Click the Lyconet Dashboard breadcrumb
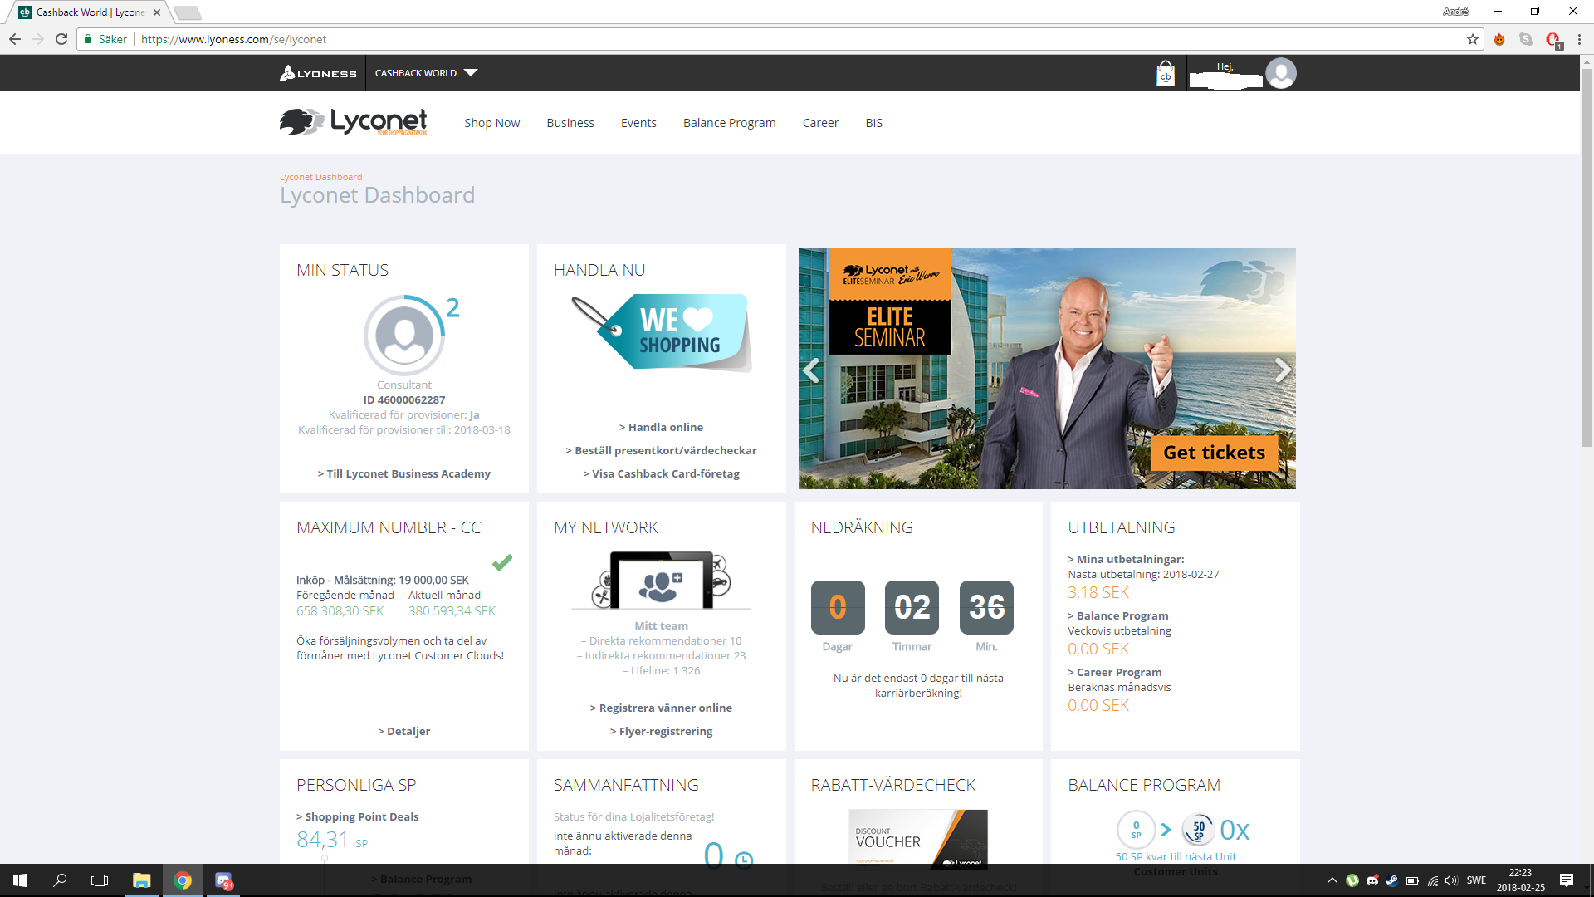This screenshot has width=1594, height=897. point(320,177)
